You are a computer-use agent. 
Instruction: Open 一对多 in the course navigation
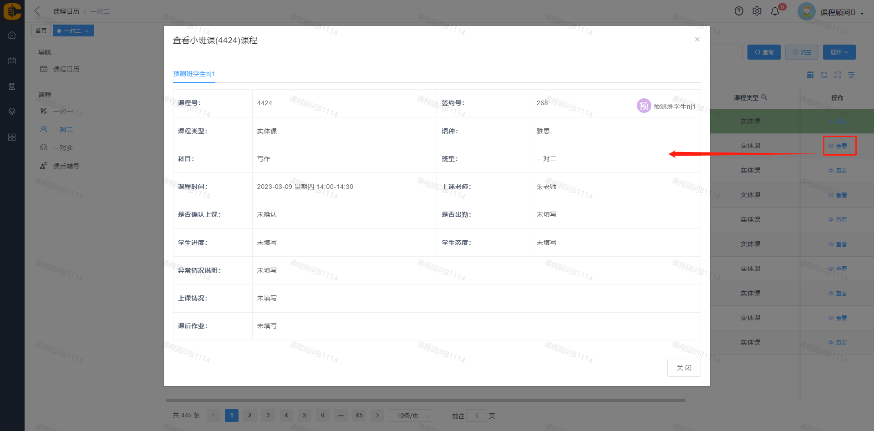[63, 148]
